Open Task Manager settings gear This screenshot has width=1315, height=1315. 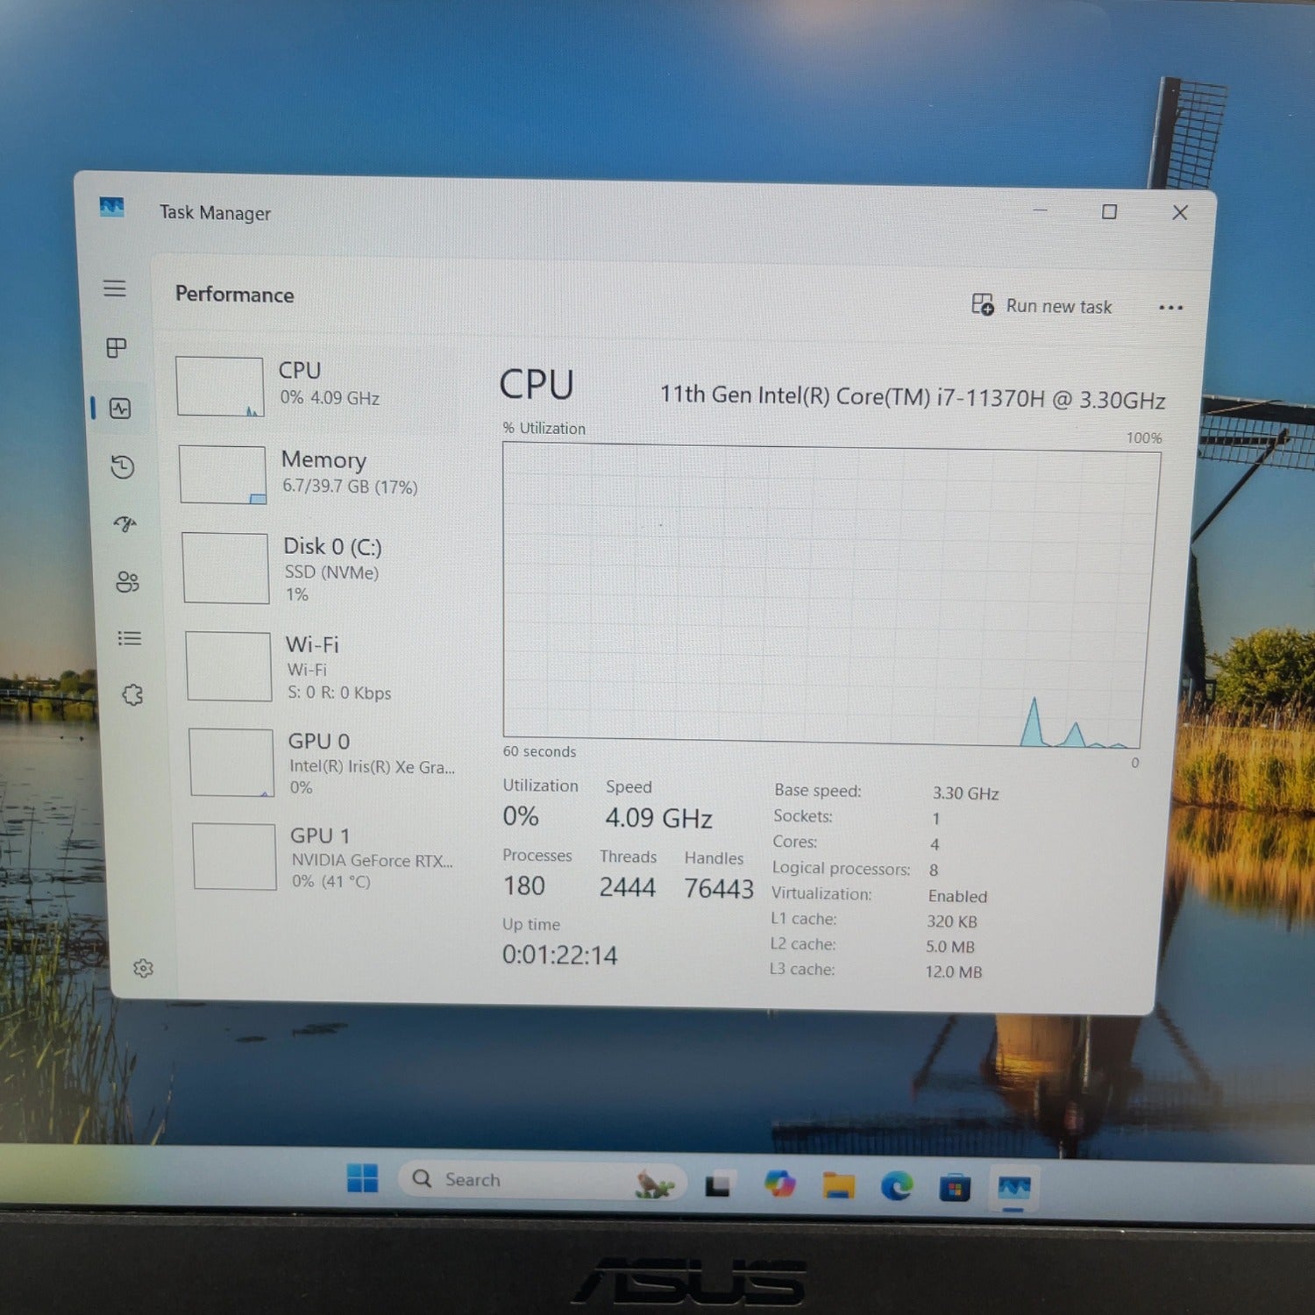click(x=143, y=968)
